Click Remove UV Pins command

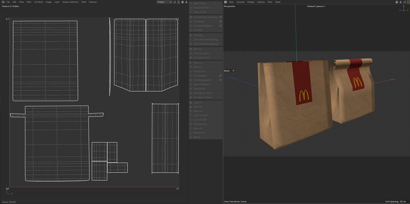tap(206, 8)
